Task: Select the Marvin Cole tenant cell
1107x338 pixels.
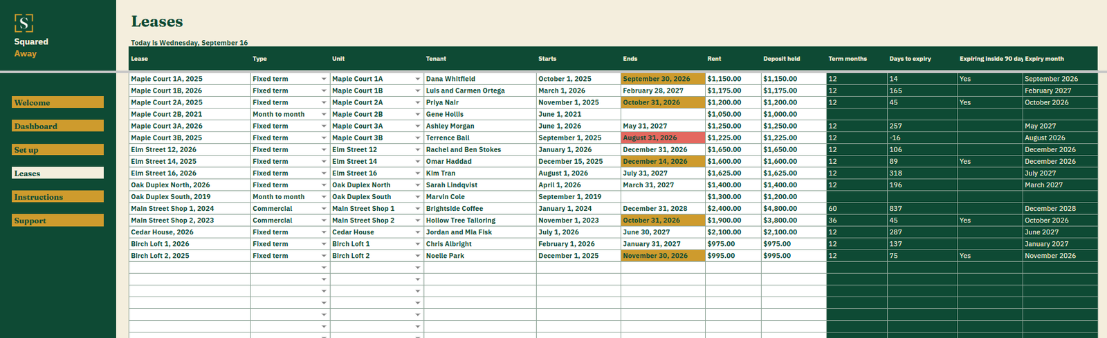Action: click(480, 197)
